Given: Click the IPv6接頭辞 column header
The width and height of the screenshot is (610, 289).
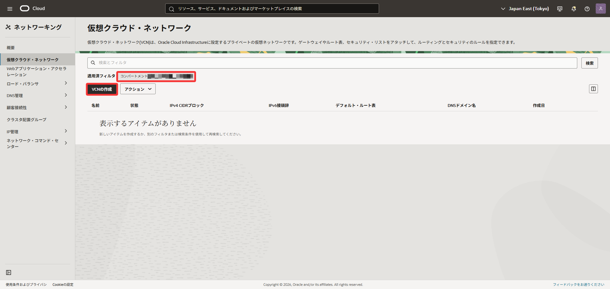Looking at the screenshot, I should click(279, 105).
